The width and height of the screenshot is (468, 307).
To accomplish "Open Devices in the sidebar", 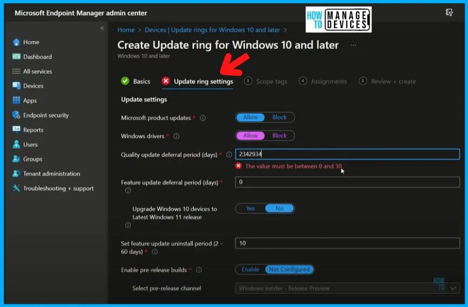I will [33, 86].
